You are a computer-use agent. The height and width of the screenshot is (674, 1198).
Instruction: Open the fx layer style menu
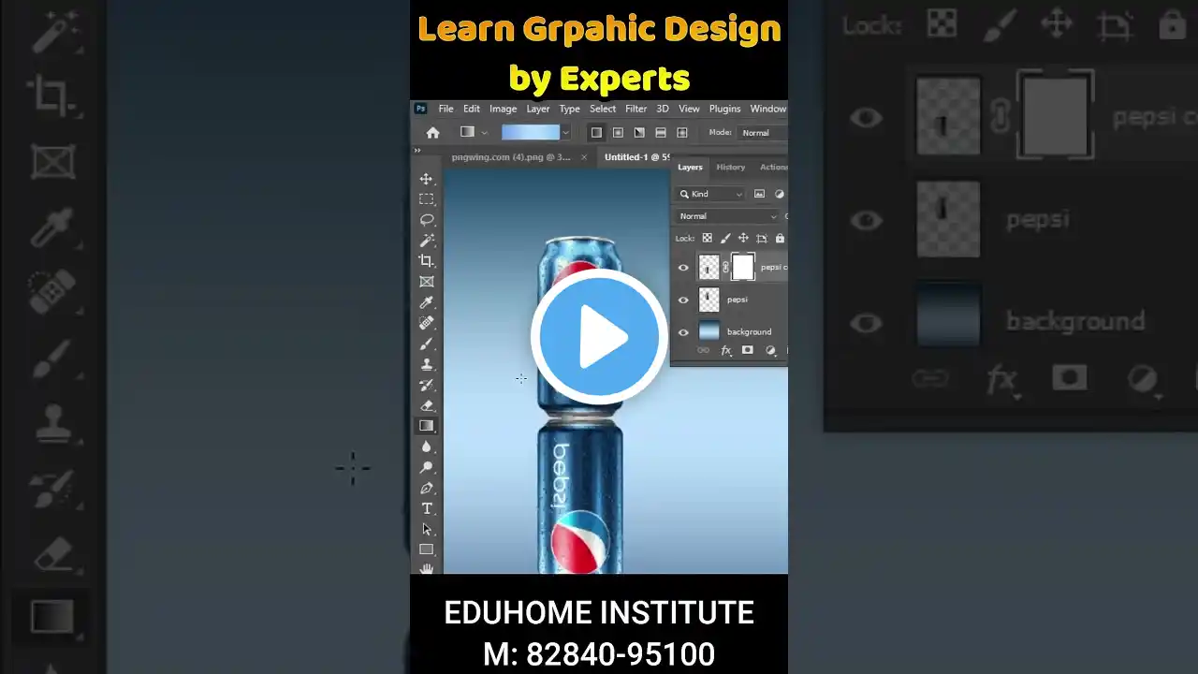(725, 350)
